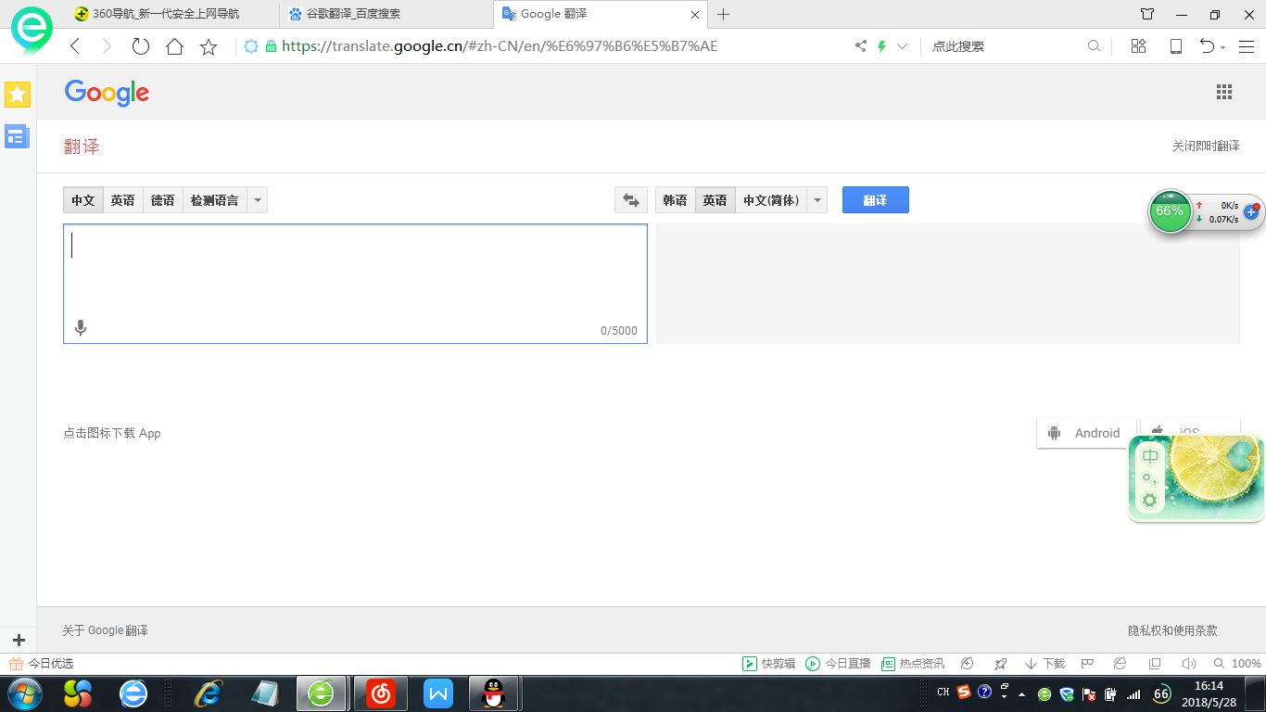This screenshot has height=712, width=1266.
Task: Open QQ penguin from taskbar
Action: pyautogui.click(x=493, y=693)
